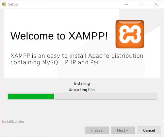The width and height of the screenshot is (164, 137).
Task: Click the green filled portion of progress bar
Action: pos(31,96)
